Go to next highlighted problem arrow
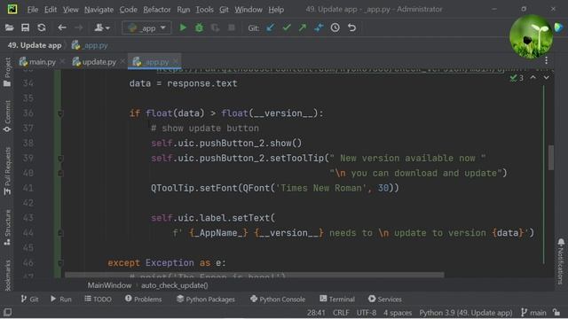Viewport: 568px width, 319px height. point(546,77)
